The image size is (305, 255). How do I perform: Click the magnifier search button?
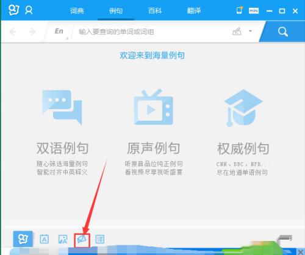tap(283, 32)
